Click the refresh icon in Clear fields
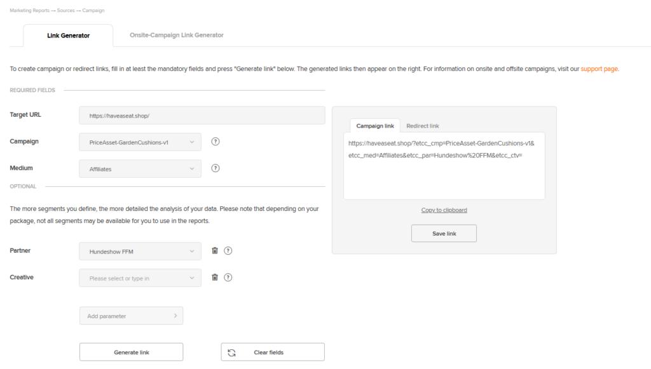This screenshot has height=369, width=651. (x=231, y=352)
